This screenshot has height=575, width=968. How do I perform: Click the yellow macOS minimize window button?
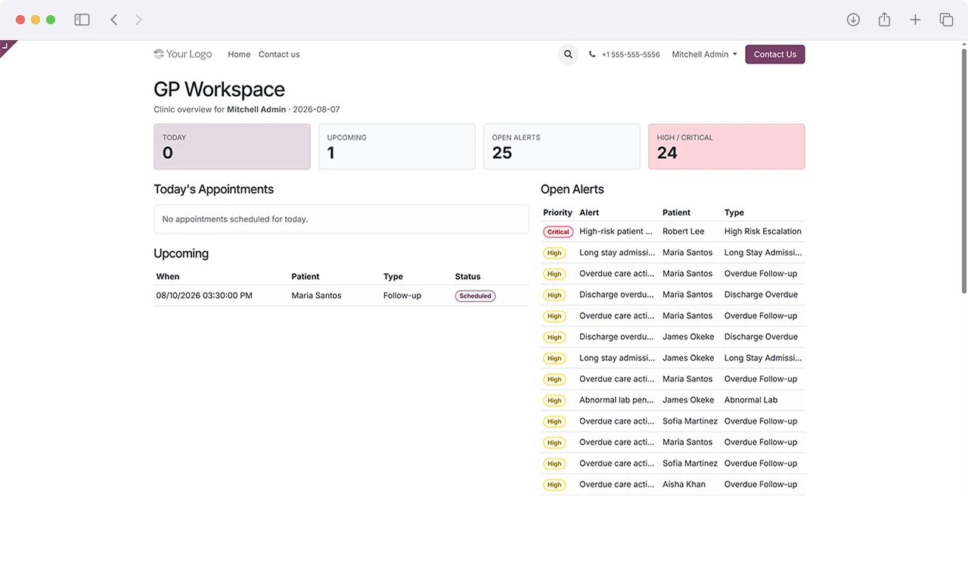(x=36, y=20)
